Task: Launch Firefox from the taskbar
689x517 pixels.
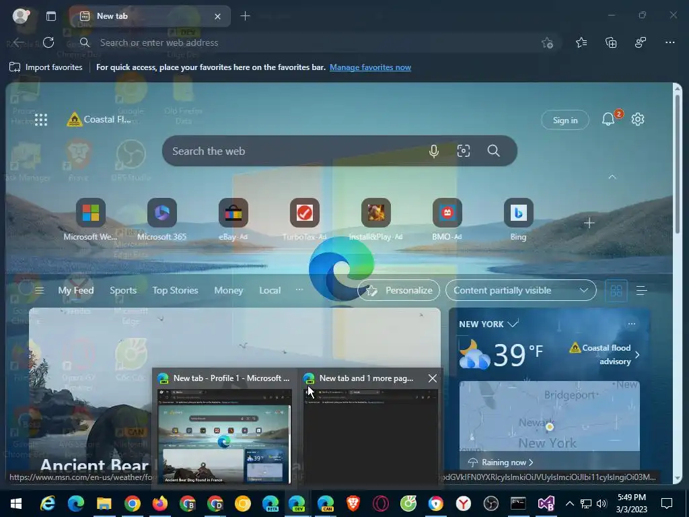Action: [x=160, y=504]
